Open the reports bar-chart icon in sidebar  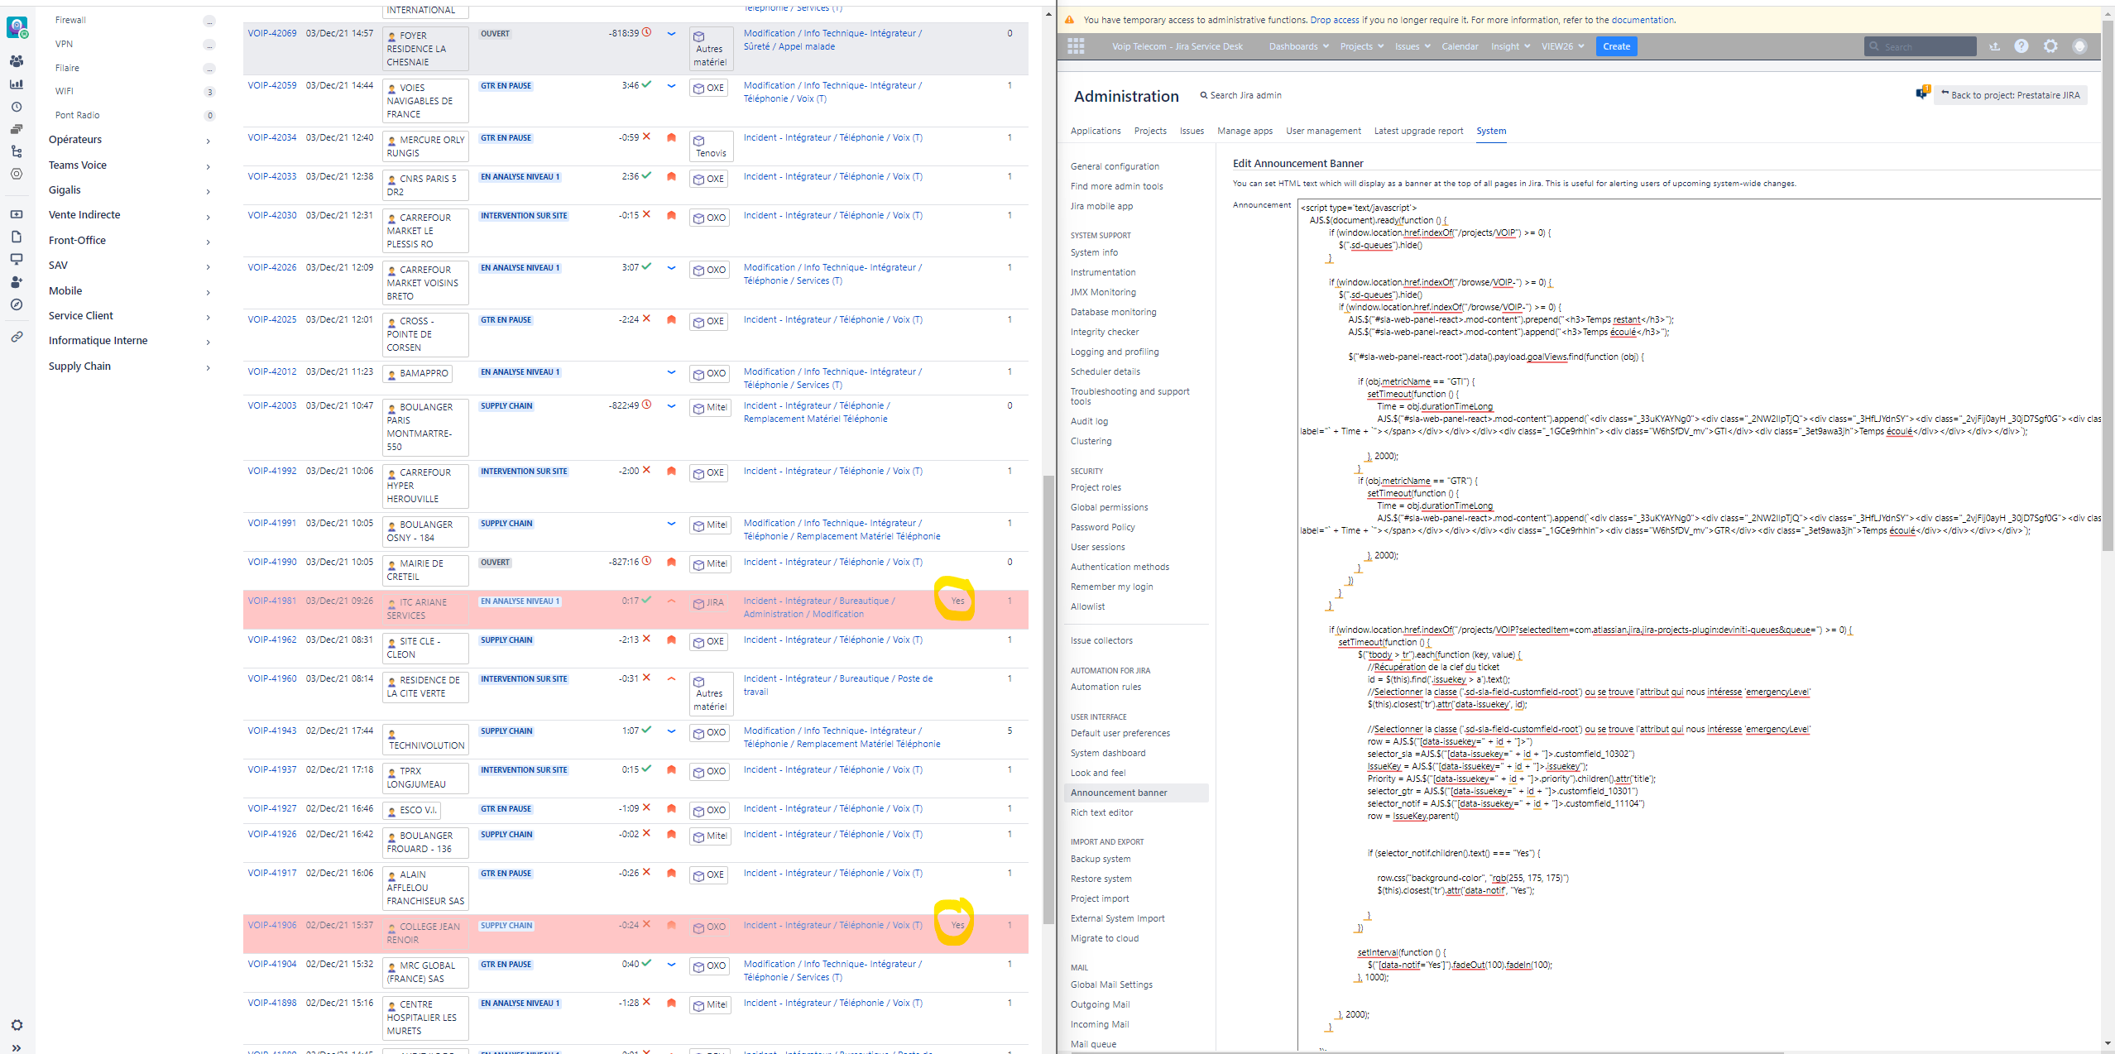17,84
